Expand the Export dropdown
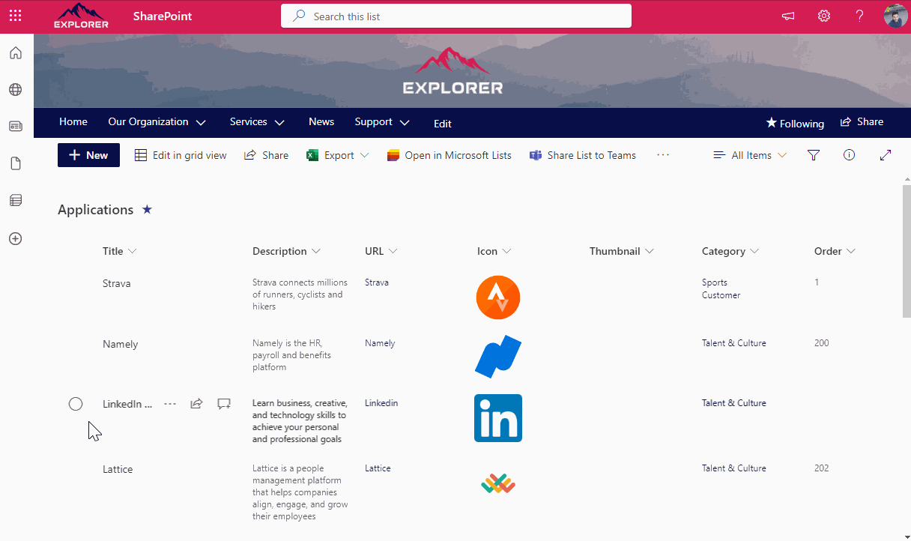Viewport: 911px width, 541px height. point(364,155)
